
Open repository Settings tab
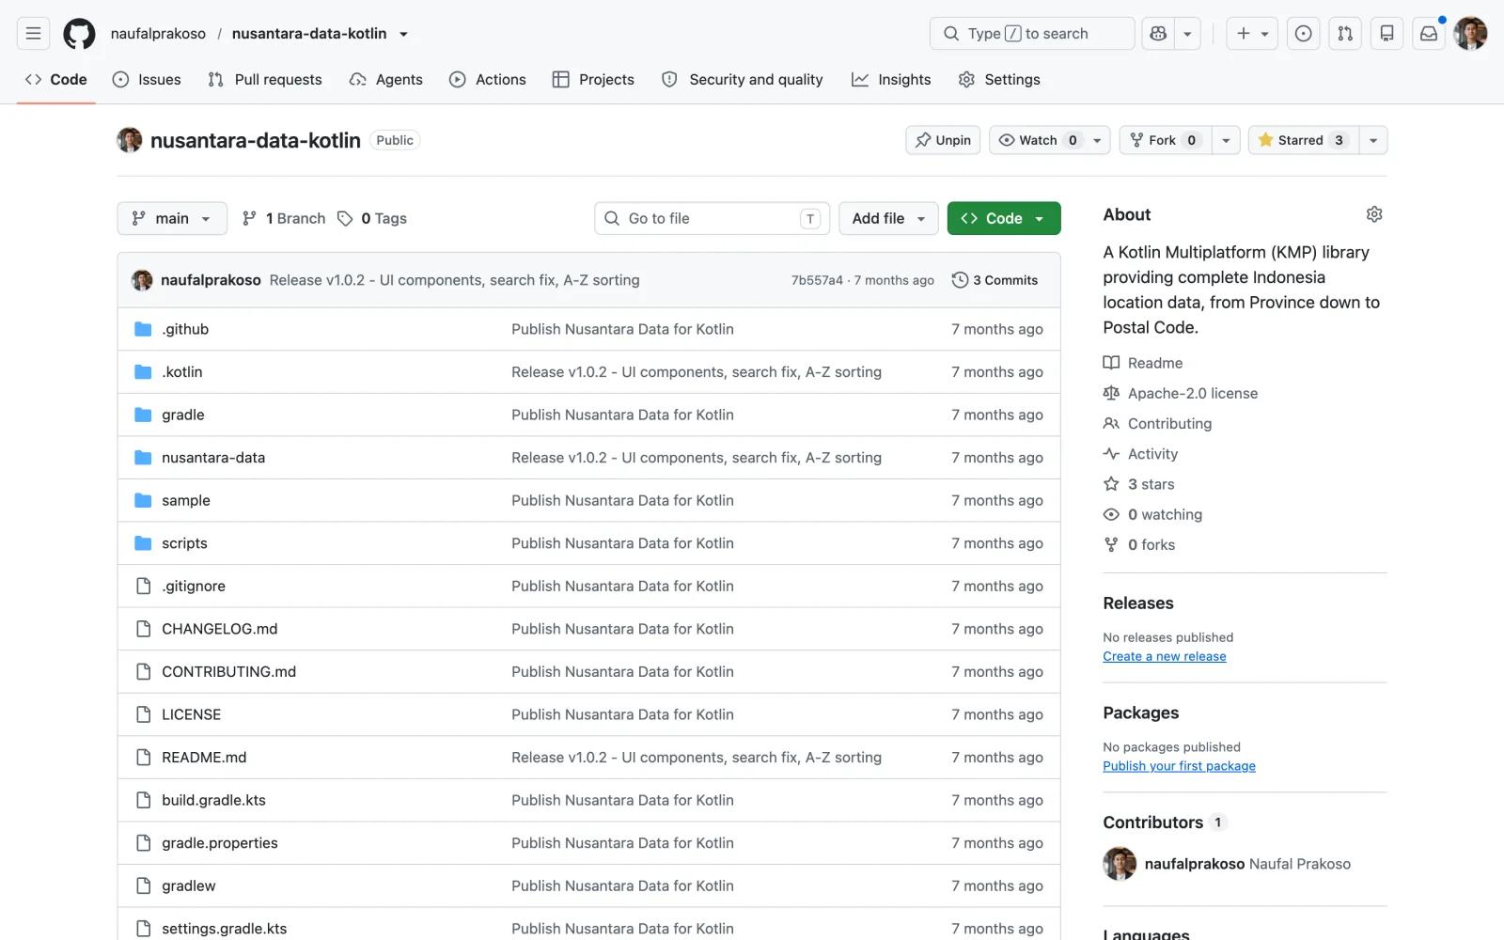999,80
